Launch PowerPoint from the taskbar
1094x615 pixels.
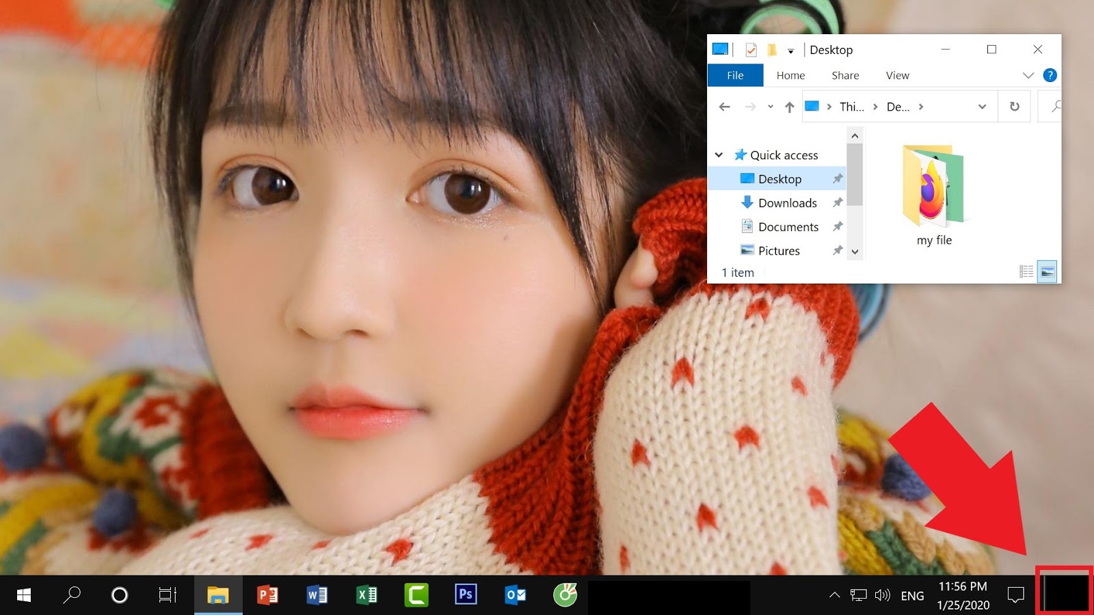[268, 594]
